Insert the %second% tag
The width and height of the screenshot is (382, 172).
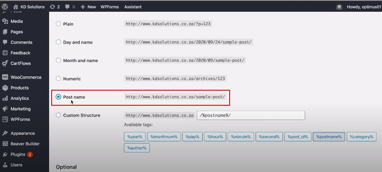coord(269,137)
